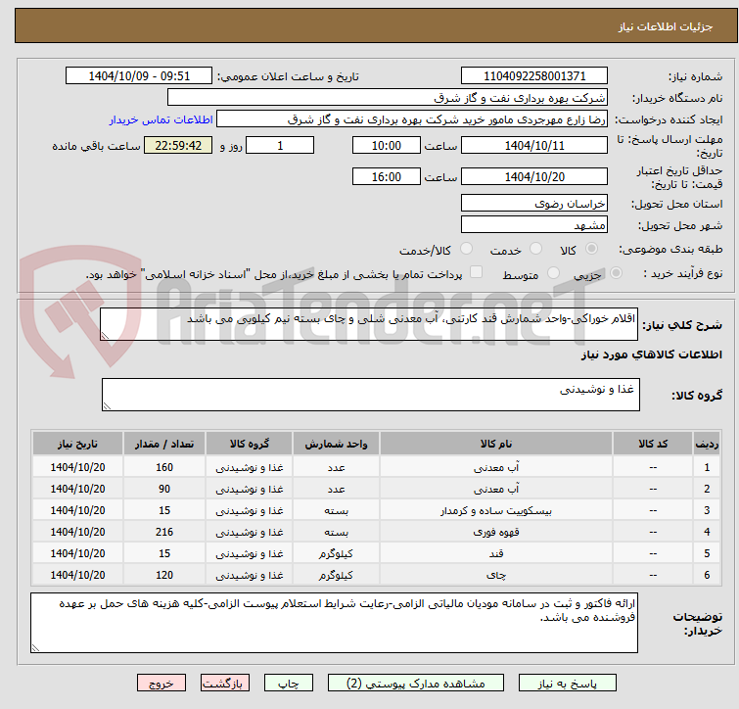Click the city field مشهد
The height and width of the screenshot is (709, 739).
[x=534, y=225]
